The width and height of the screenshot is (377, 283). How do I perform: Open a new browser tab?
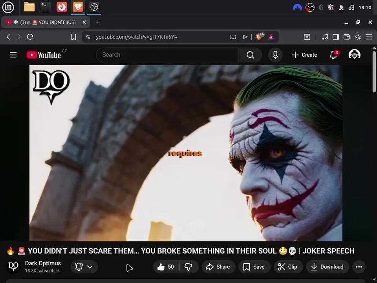tap(98, 22)
